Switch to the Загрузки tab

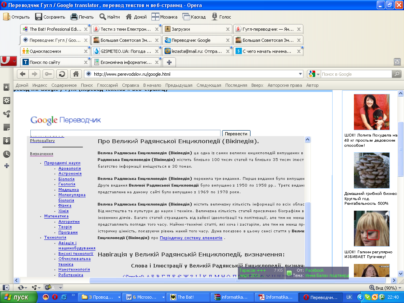197,29
